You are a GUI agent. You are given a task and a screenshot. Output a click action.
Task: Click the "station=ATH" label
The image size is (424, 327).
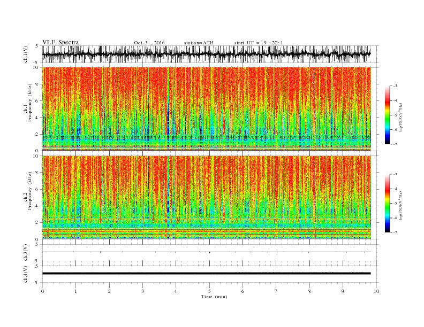pyautogui.click(x=199, y=43)
